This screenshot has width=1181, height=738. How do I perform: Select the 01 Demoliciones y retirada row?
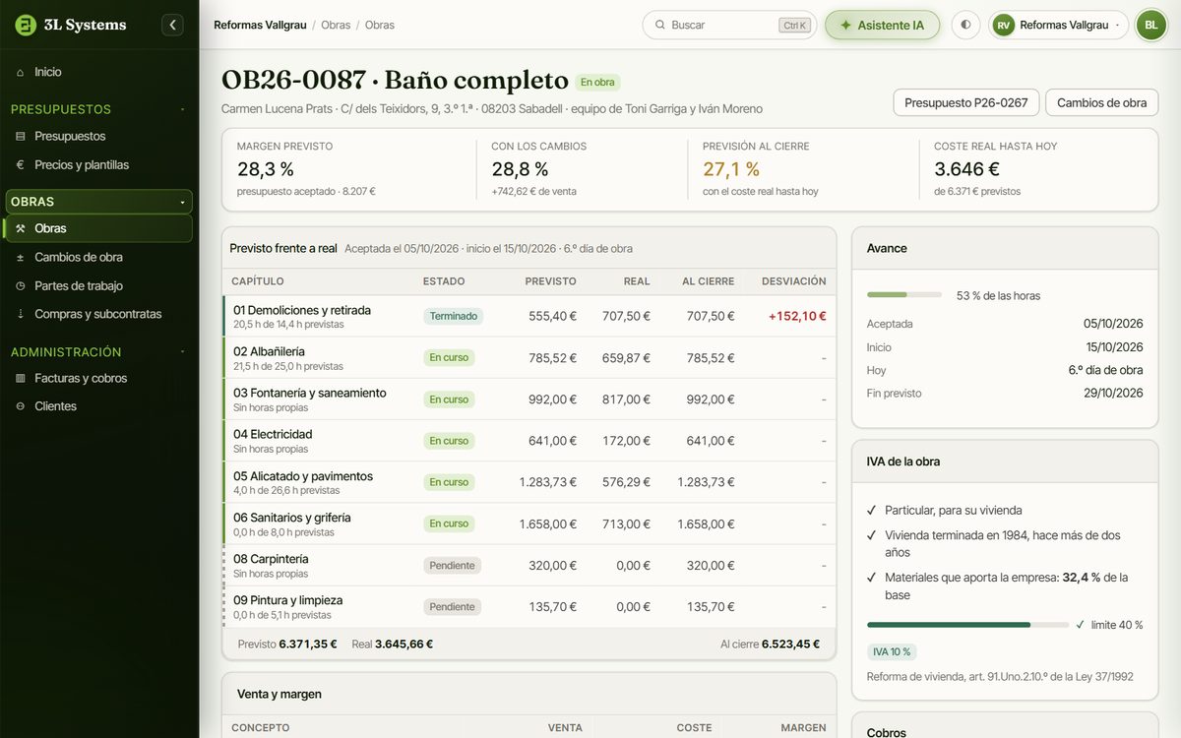coord(528,316)
